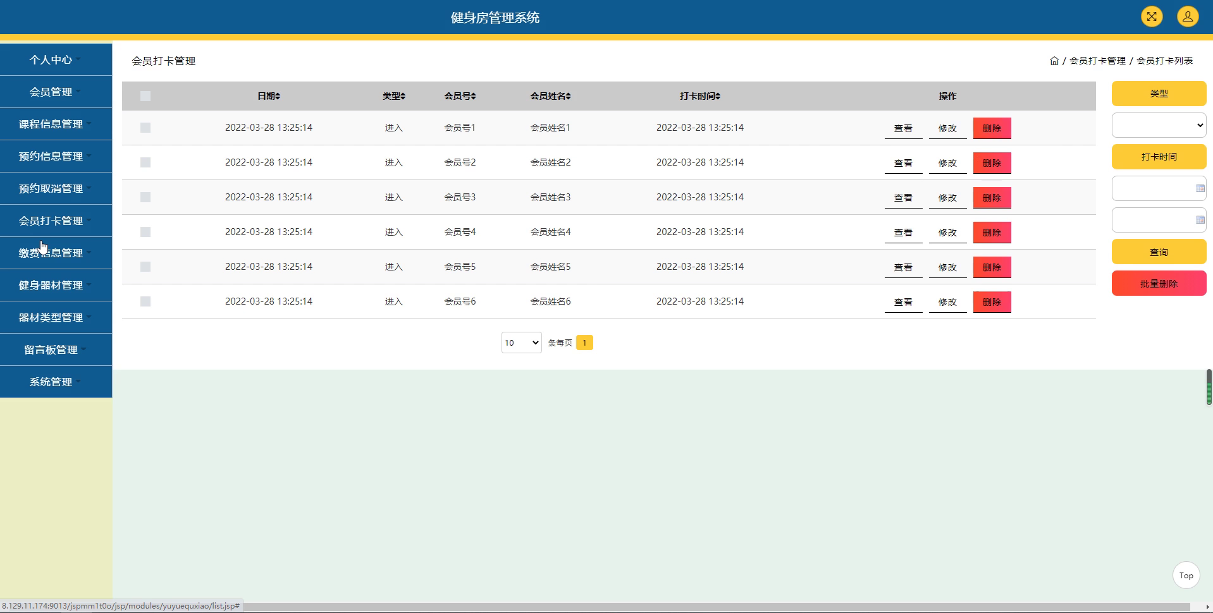
Task: View 会员号3 row via 查看
Action: [x=903, y=198]
